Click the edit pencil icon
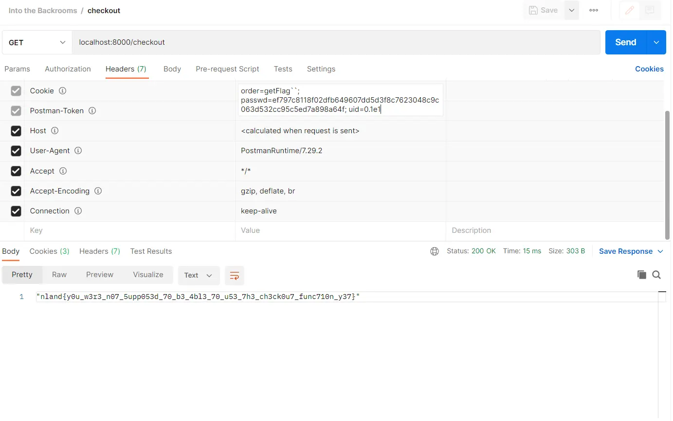 click(630, 10)
